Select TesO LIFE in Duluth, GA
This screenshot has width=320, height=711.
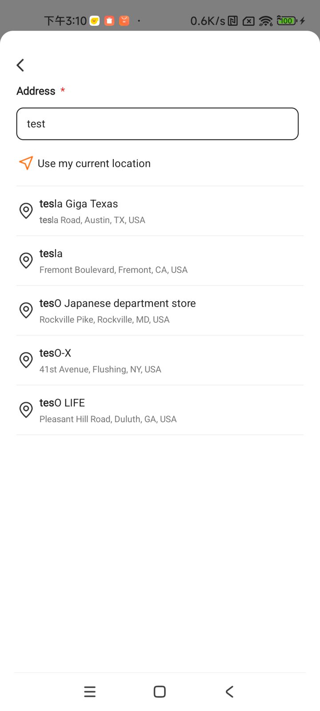[x=108, y=410]
